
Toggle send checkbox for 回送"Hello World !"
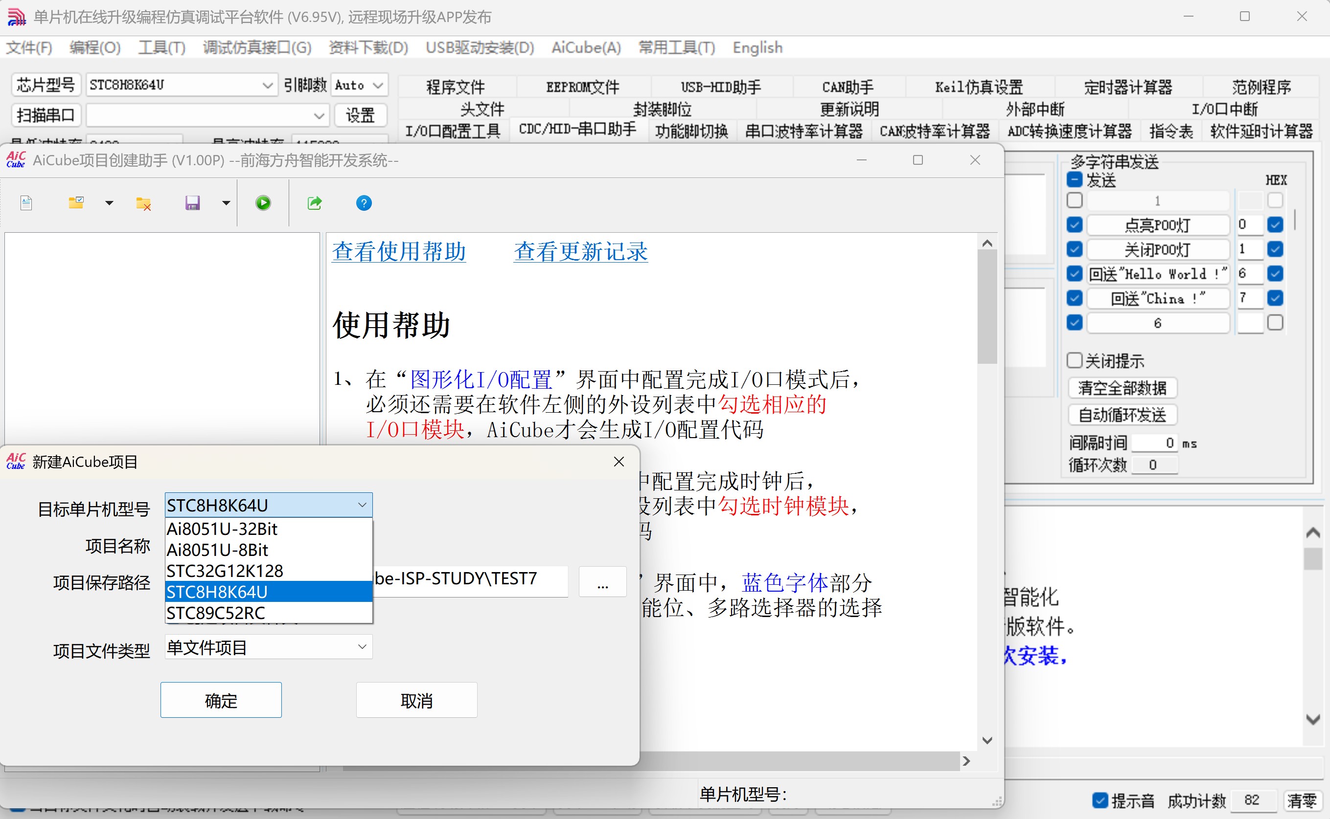pyautogui.click(x=1075, y=273)
